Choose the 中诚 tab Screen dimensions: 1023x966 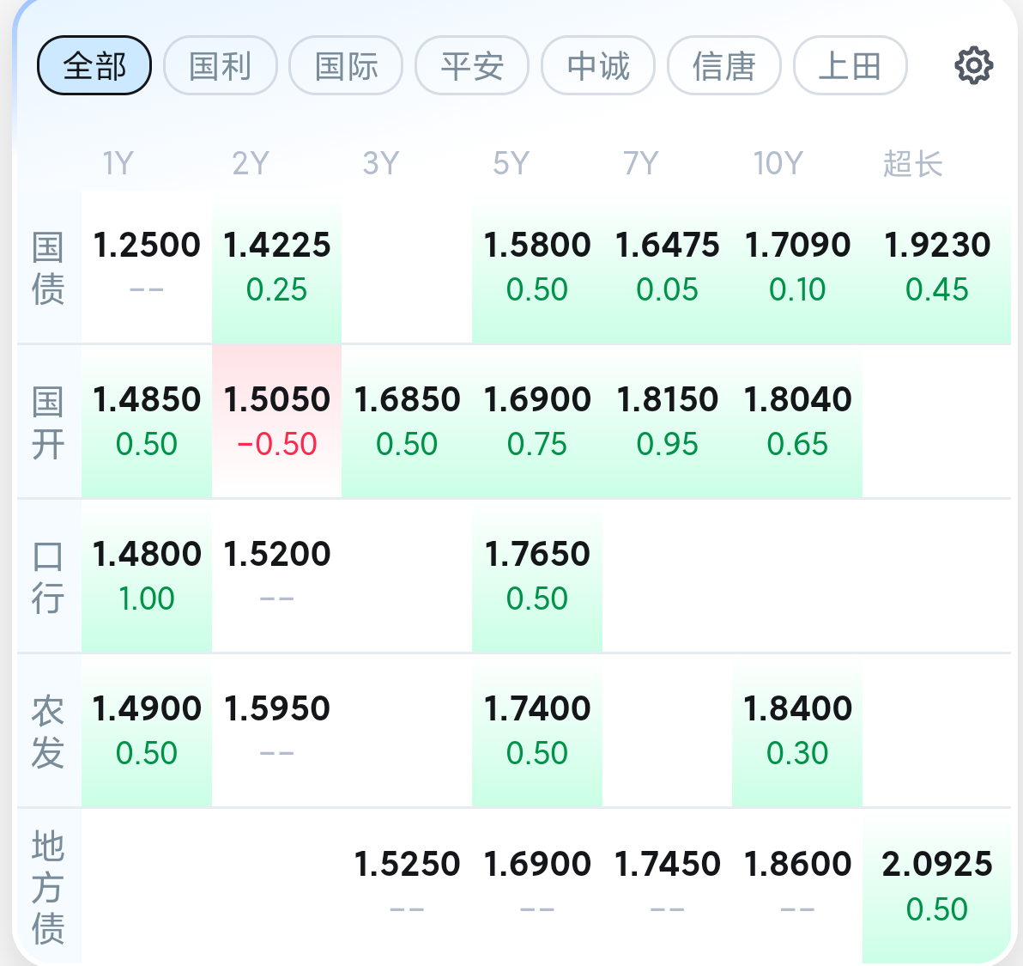[598, 65]
